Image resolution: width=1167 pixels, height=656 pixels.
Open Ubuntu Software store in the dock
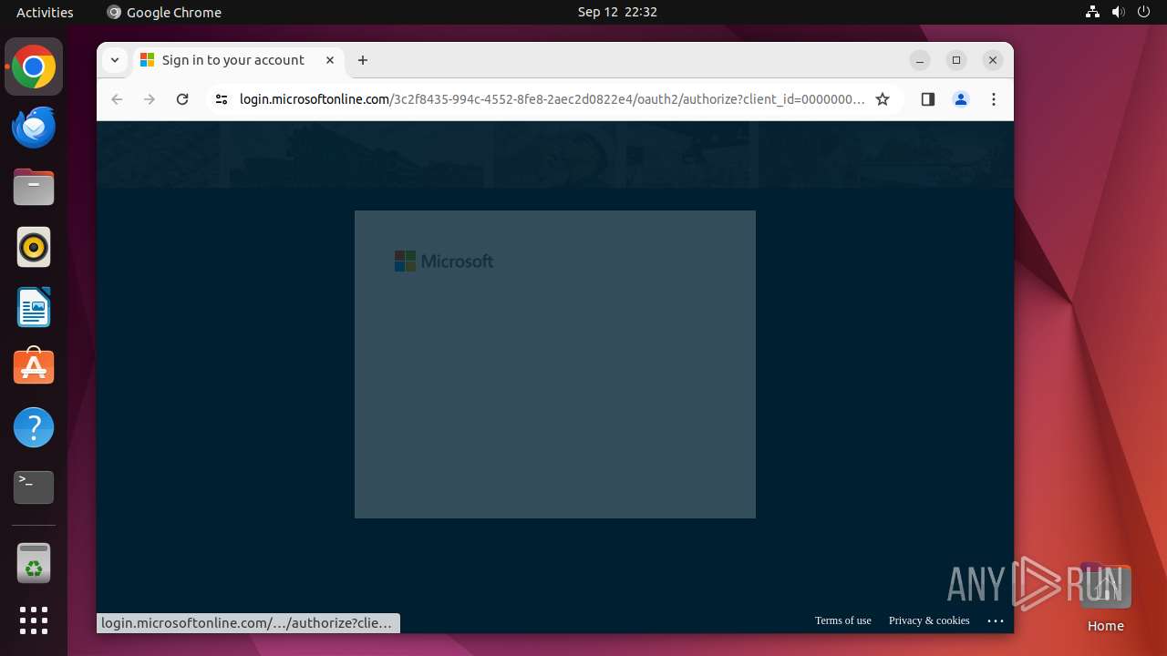(x=34, y=367)
